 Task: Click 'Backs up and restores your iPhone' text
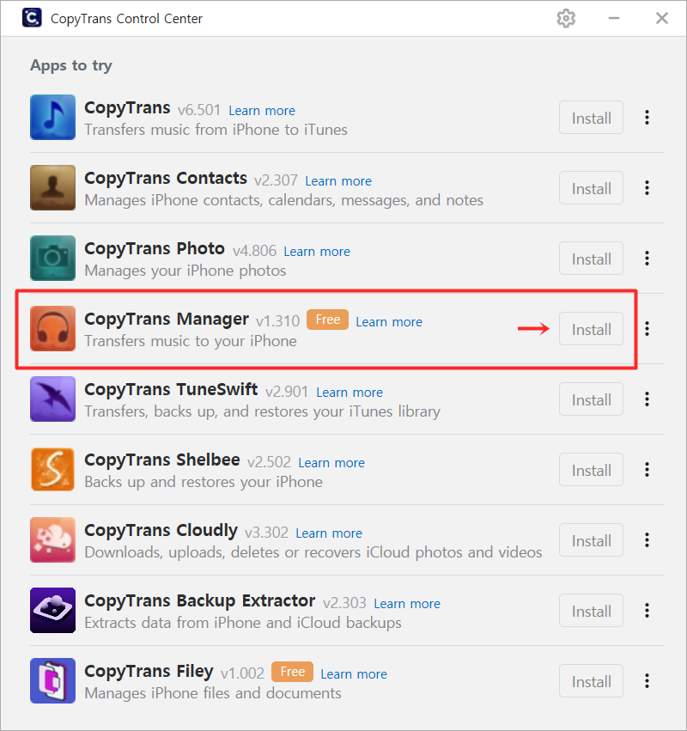pos(204,482)
